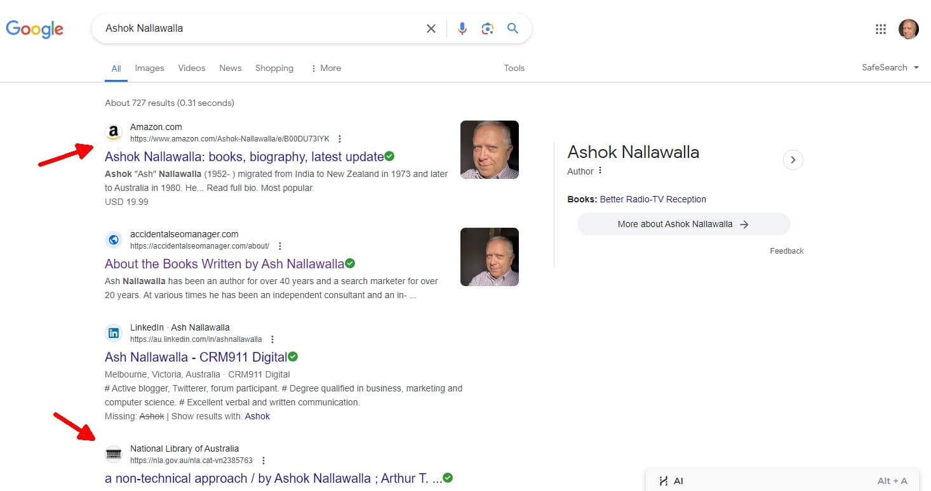The width and height of the screenshot is (931, 491).
Task: Open thumbnail photo beside Amazon result
Action: pyautogui.click(x=490, y=150)
